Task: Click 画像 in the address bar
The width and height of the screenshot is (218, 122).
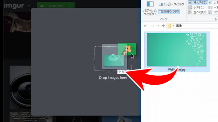Action: coord(179,26)
